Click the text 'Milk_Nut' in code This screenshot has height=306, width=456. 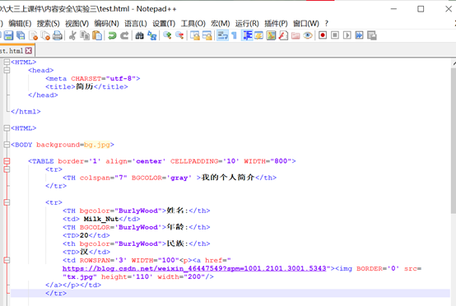click(x=101, y=219)
